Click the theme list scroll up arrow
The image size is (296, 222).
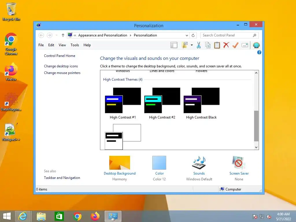(x=256, y=73)
